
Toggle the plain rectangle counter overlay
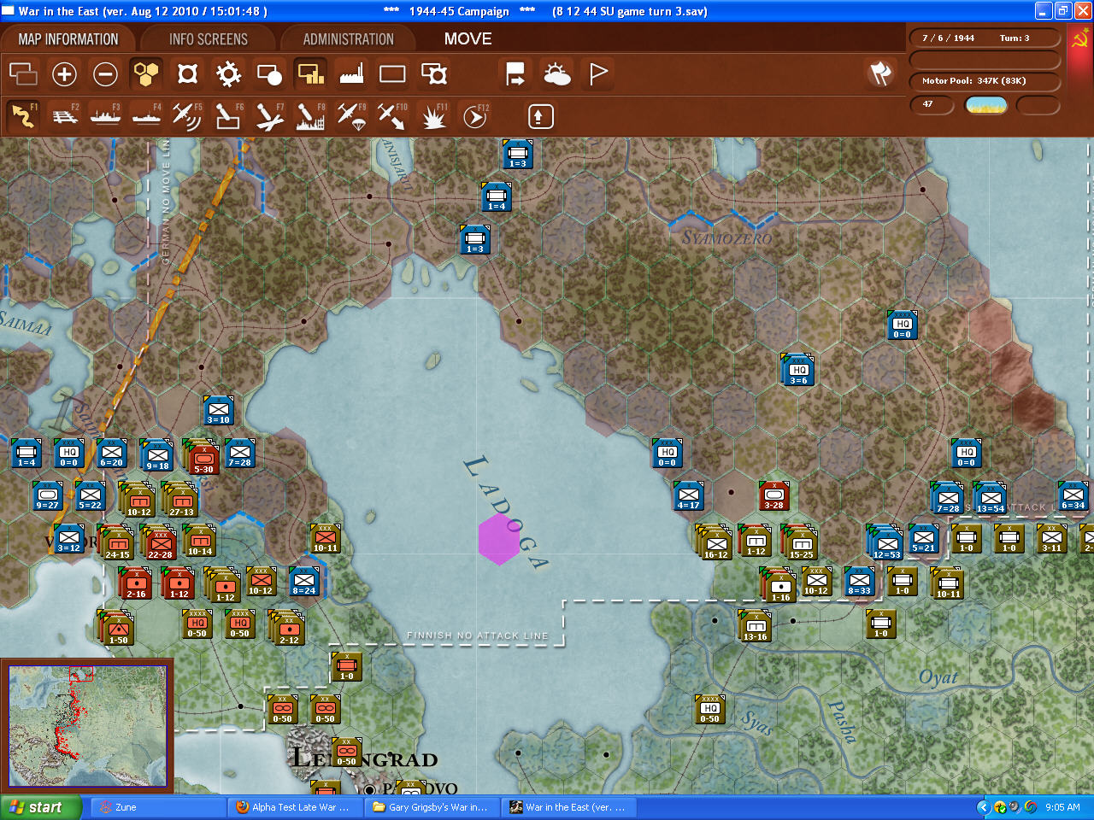[x=392, y=74]
